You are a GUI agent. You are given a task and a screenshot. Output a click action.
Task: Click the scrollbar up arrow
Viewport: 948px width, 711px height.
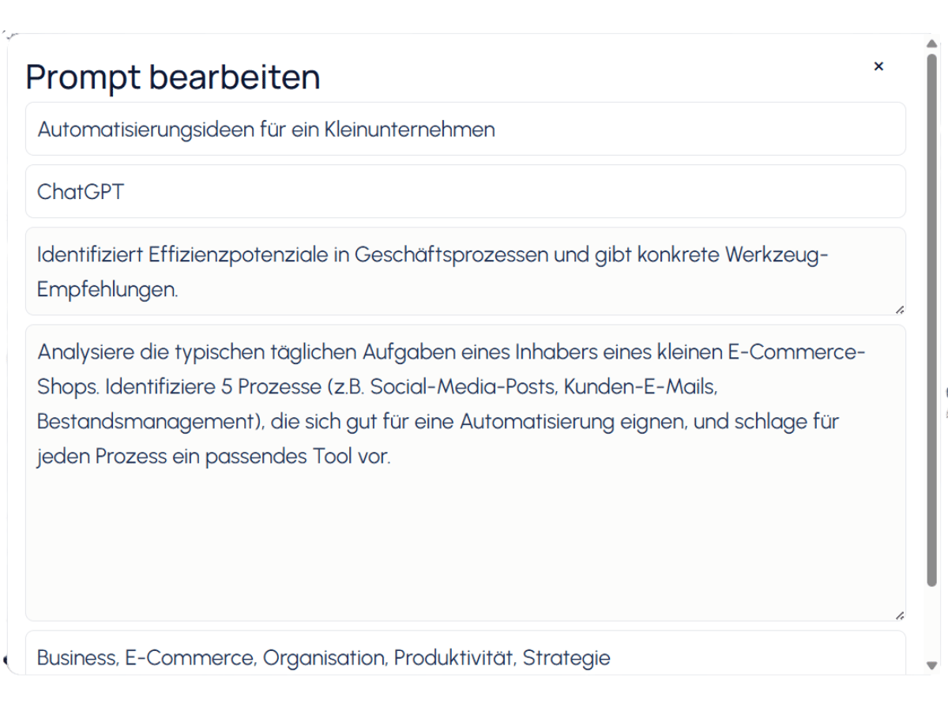click(x=932, y=43)
